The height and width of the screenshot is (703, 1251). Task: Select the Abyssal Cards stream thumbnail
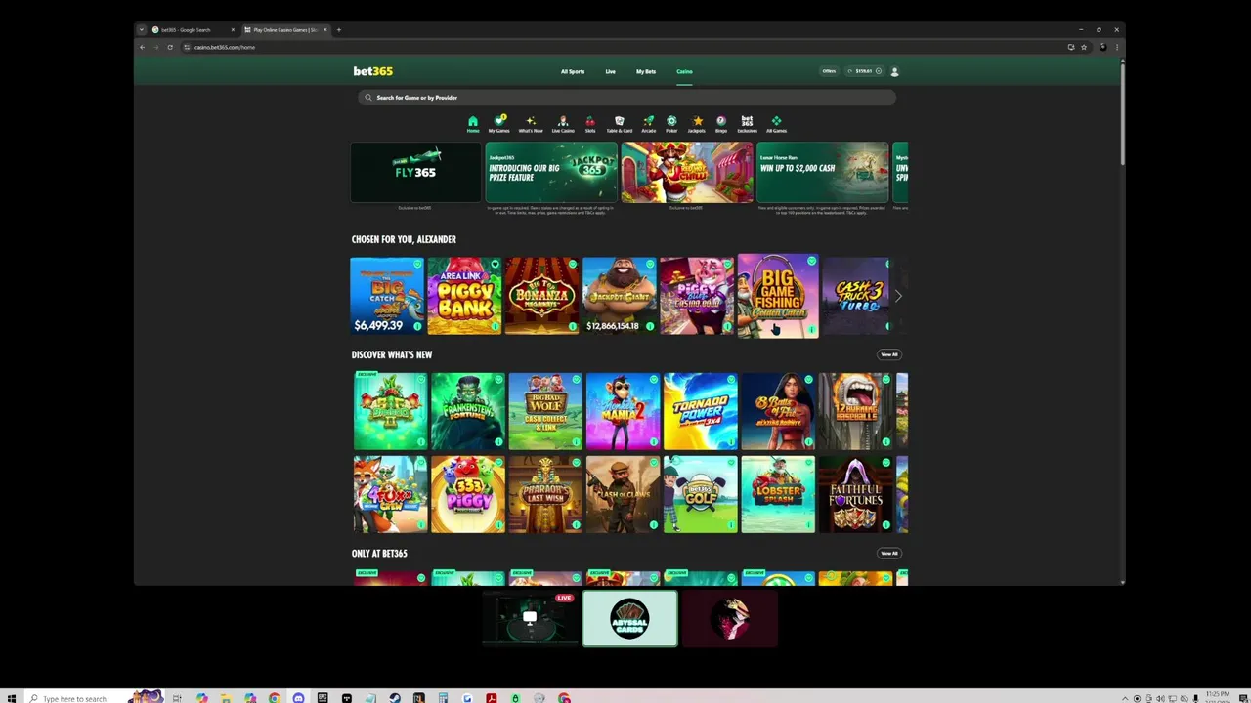pos(629,619)
